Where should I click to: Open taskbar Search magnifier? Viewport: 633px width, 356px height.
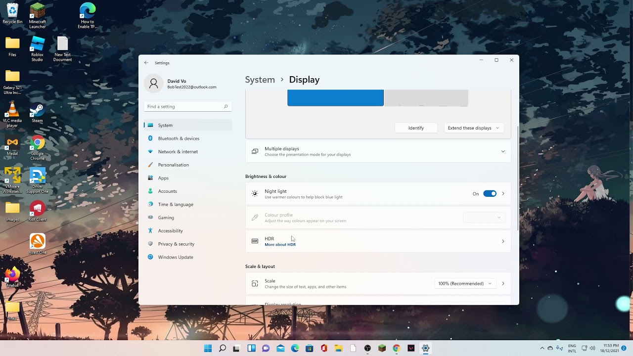(223, 348)
